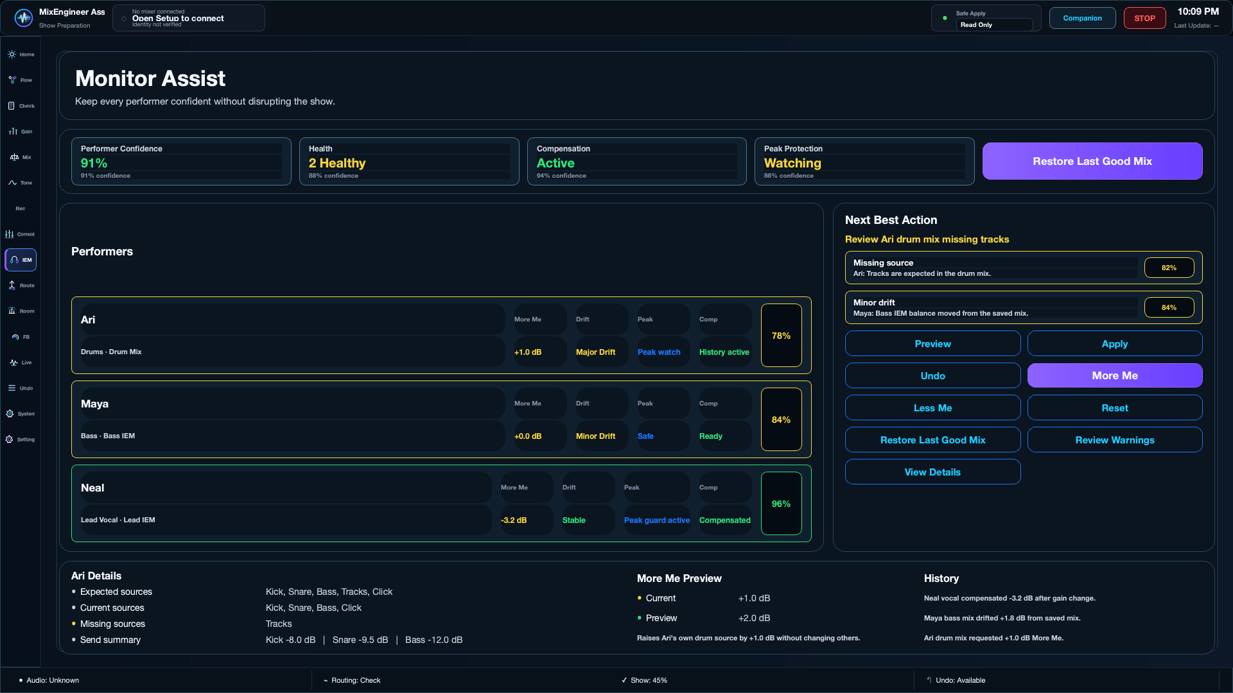This screenshot has width=1233, height=693.
Task: Click the Reset button
Action: pos(1115,407)
